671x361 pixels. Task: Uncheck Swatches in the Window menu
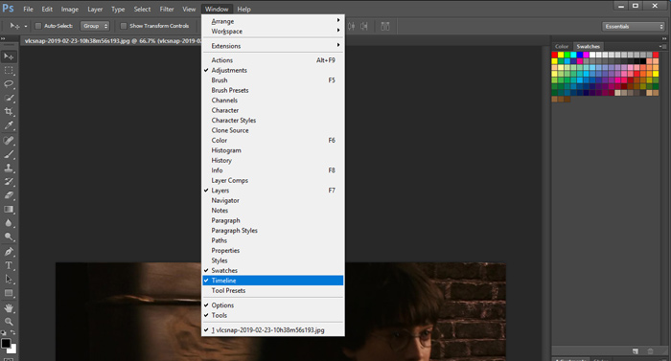(272, 270)
